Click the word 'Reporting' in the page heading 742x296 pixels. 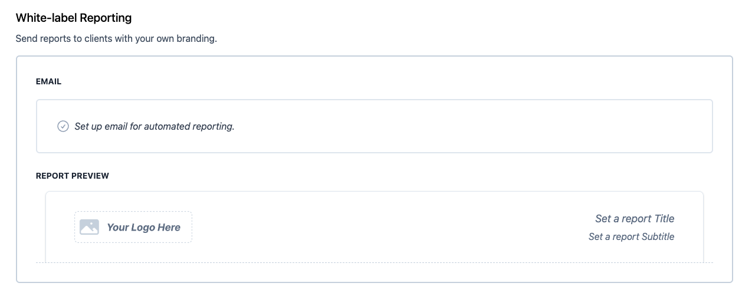106,18
